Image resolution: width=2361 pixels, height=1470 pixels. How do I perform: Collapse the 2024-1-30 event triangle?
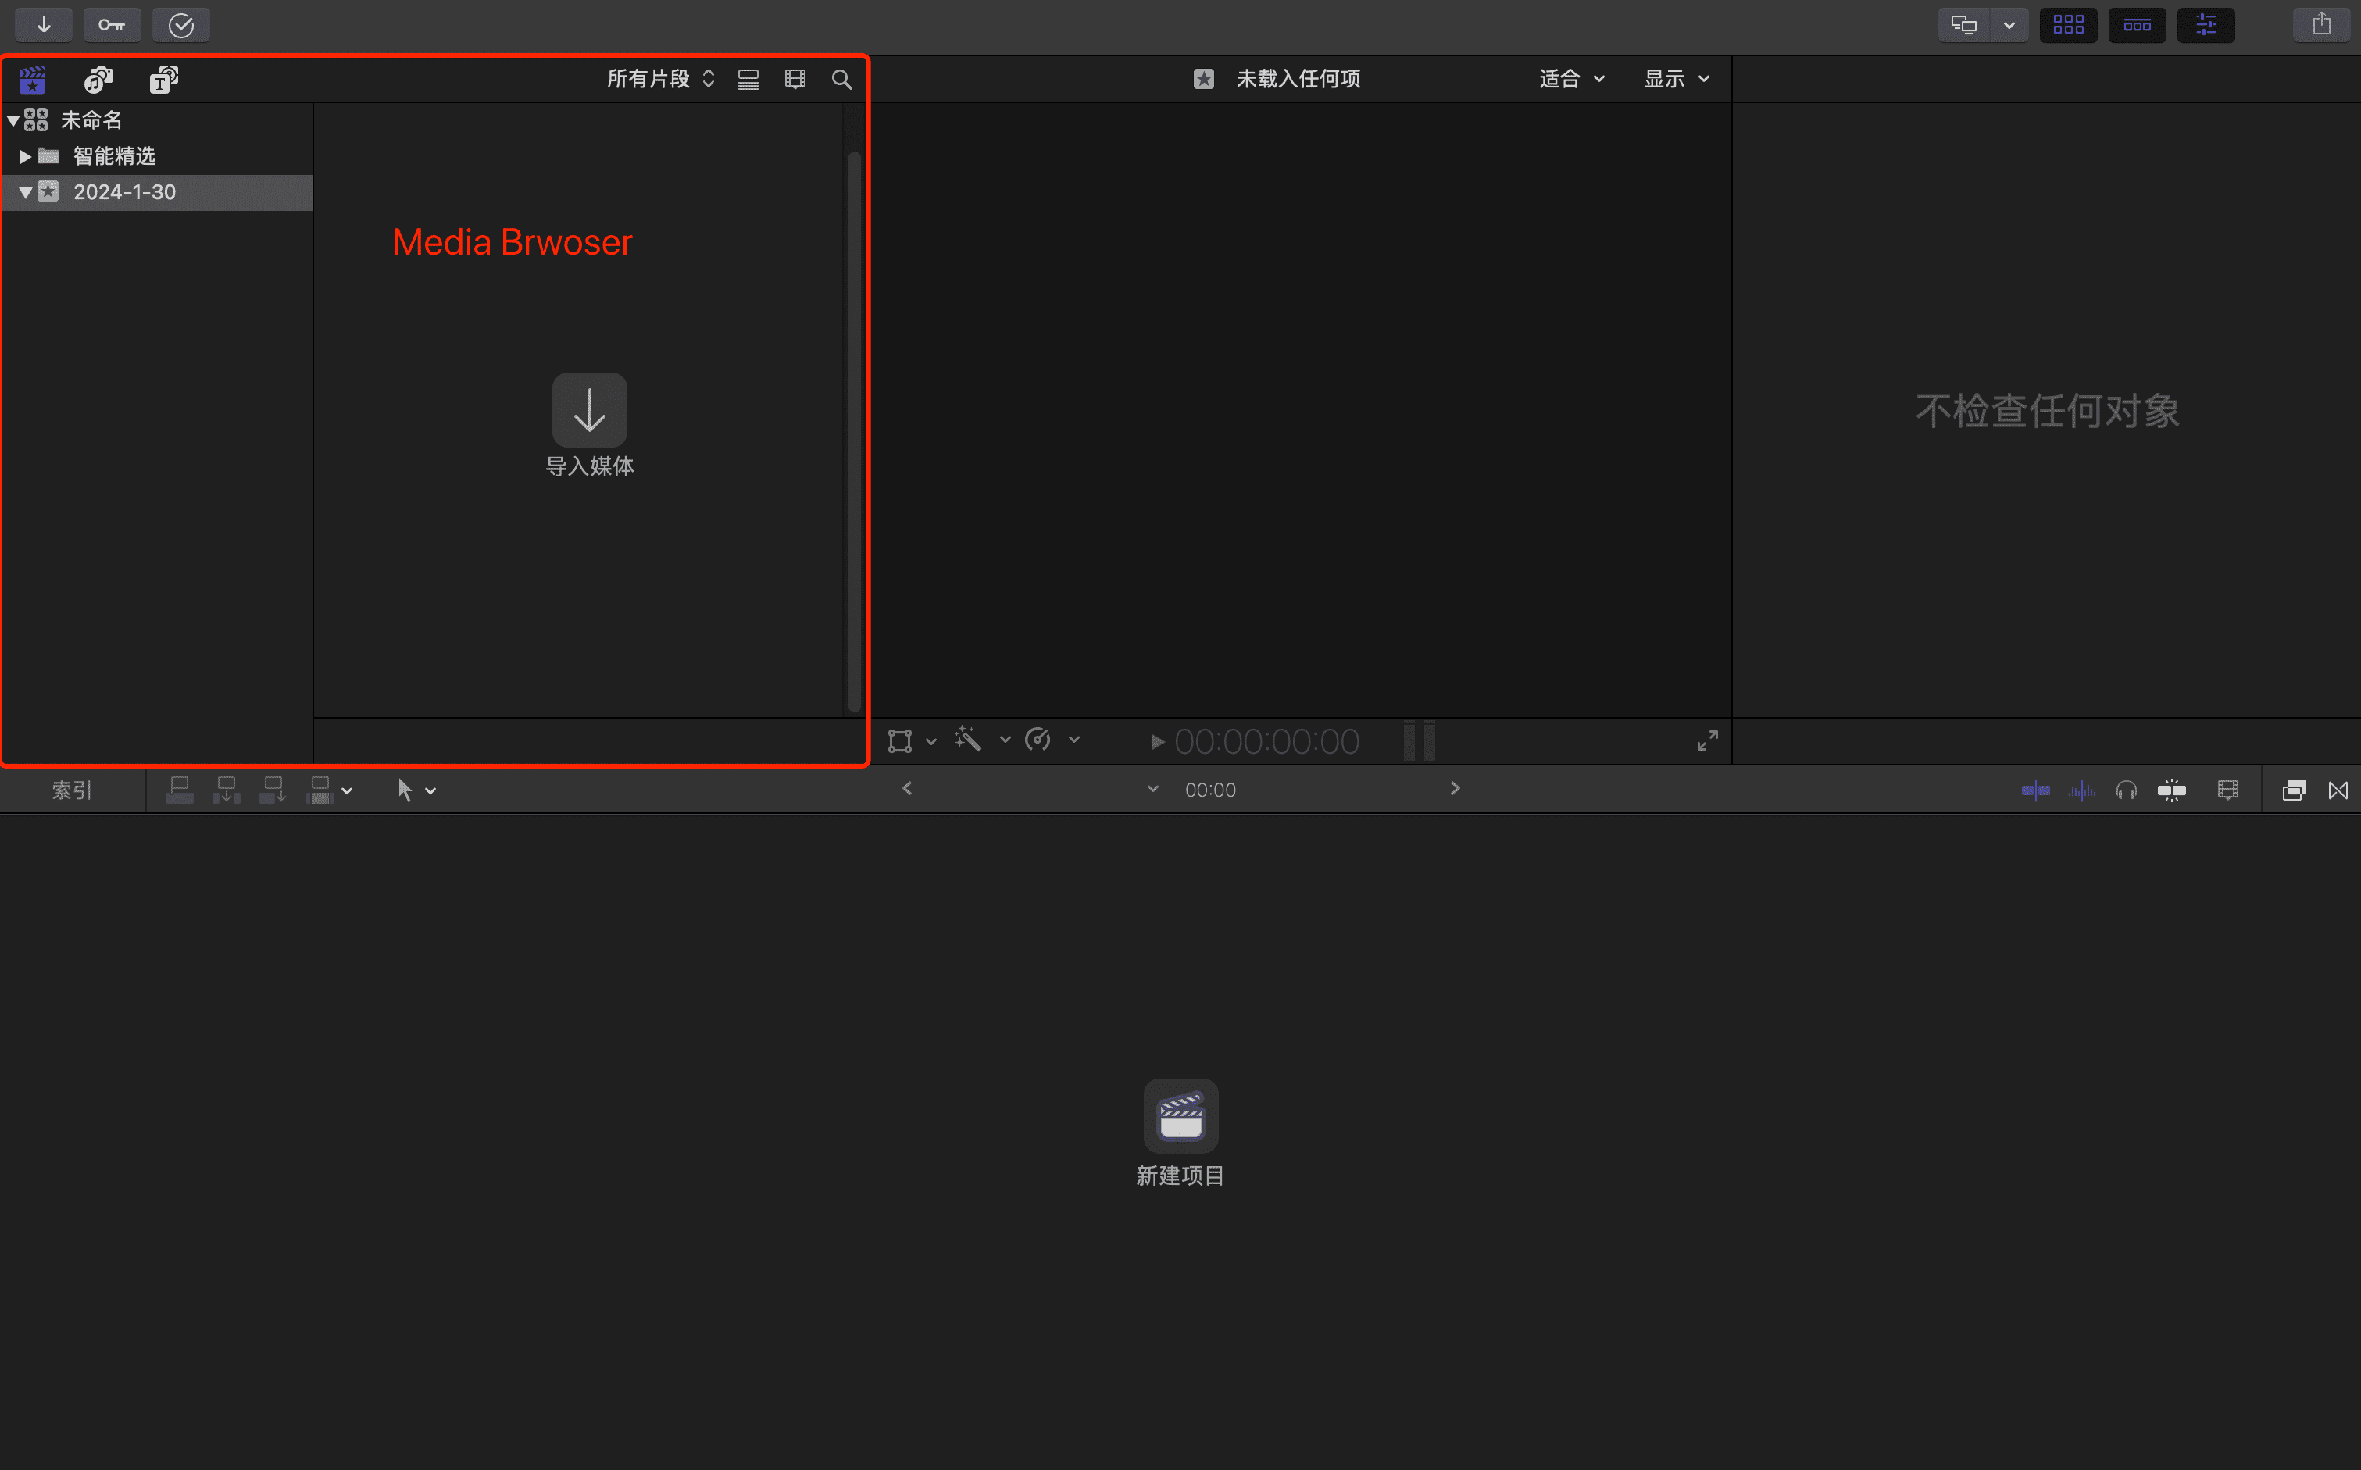coord(25,192)
